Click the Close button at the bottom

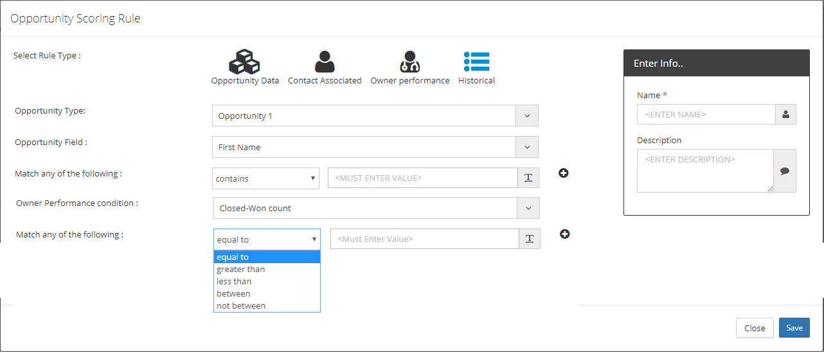(x=755, y=328)
